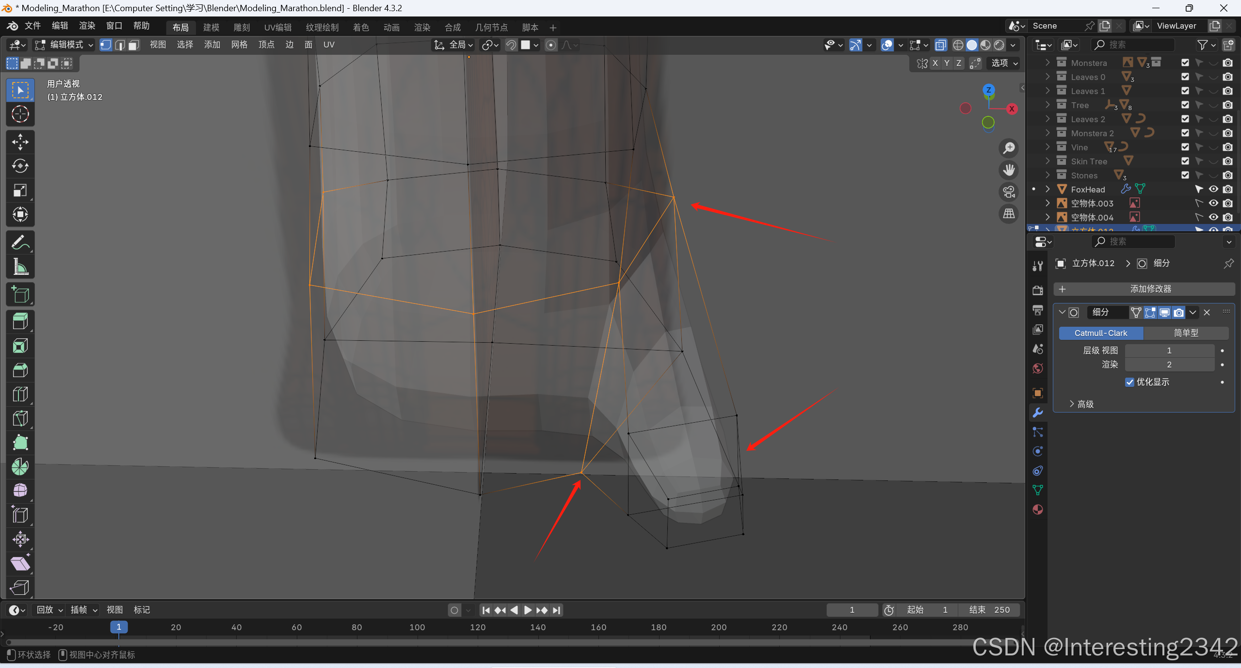Open the Modifiers wrench properties tab
This screenshot has height=668, width=1241.
pyautogui.click(x=1038, y=413)
